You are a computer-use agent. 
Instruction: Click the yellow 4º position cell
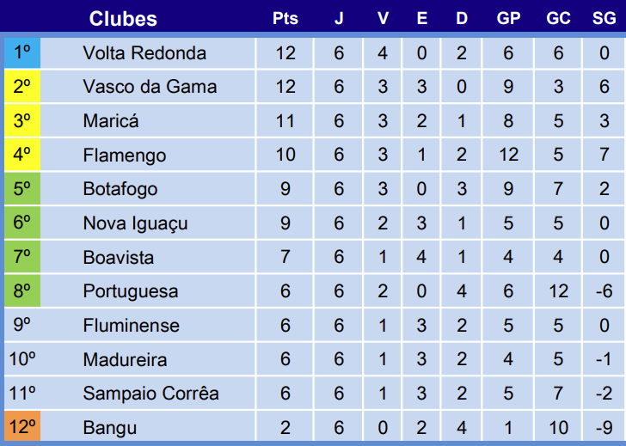point(22,156)
